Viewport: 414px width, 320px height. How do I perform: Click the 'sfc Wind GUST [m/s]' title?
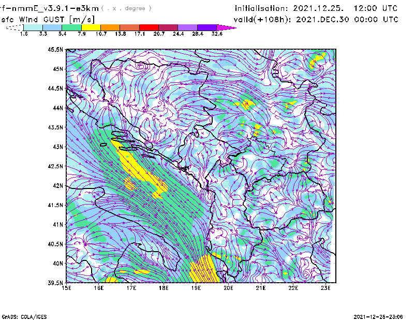pos(48,20)
